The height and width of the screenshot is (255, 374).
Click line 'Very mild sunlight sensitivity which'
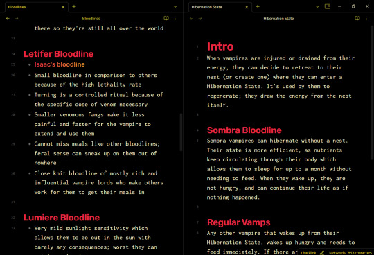coord(91,228)
